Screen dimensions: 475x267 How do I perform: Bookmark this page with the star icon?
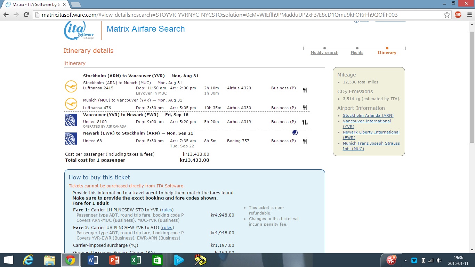point(447,15)
